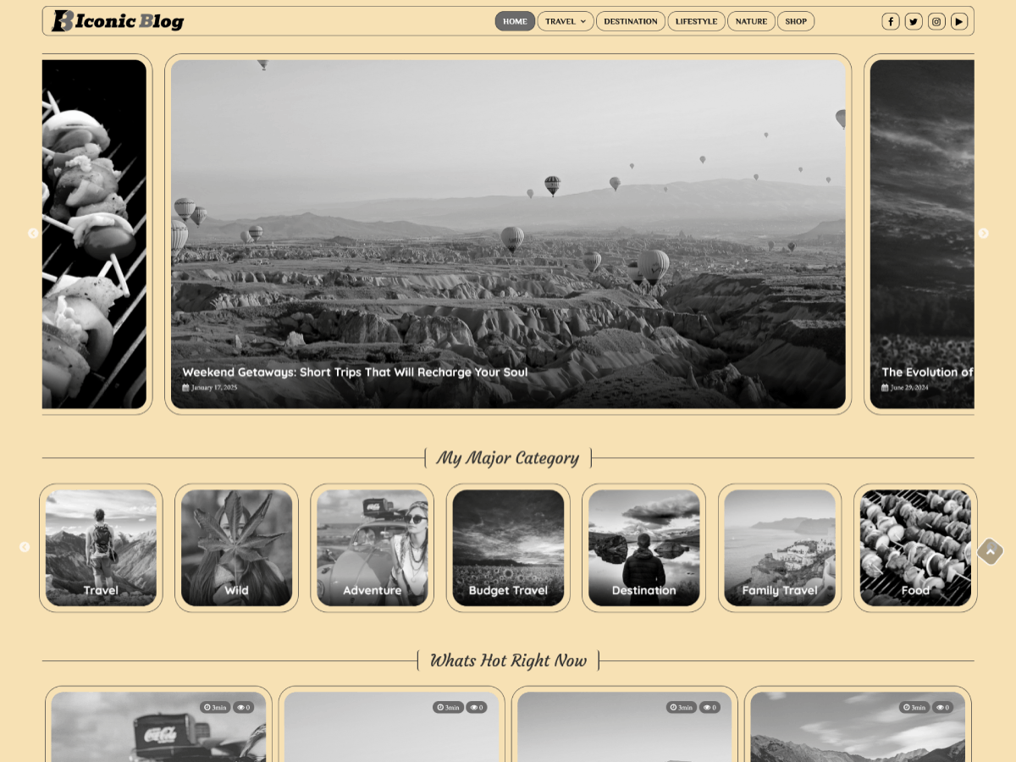Click the Twitter bird icon
Screen dimensions: 1016x762
(914, 21)
